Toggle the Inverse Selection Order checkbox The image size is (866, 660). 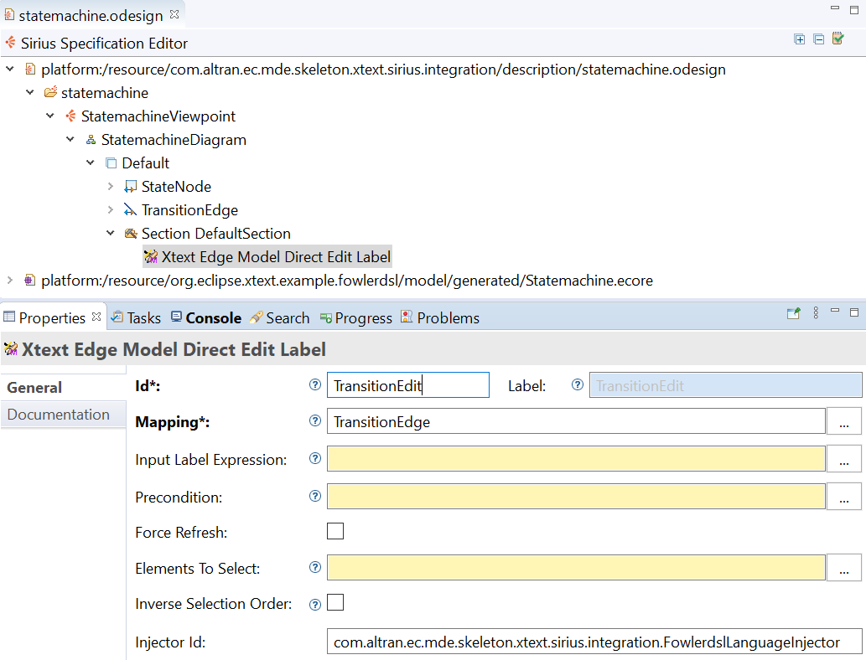coord(335,602)
